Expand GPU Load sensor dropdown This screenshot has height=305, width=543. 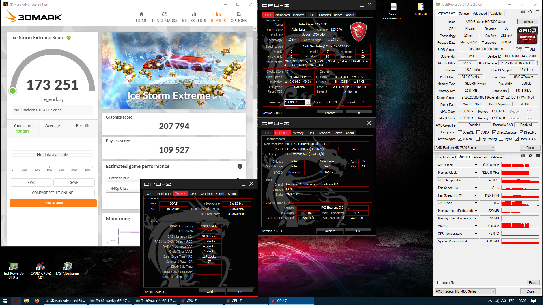coord(476,203)
